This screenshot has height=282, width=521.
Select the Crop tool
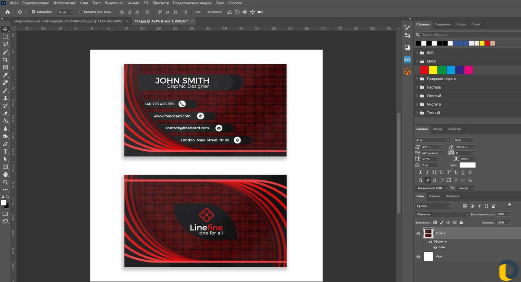[x=5, y=60]
